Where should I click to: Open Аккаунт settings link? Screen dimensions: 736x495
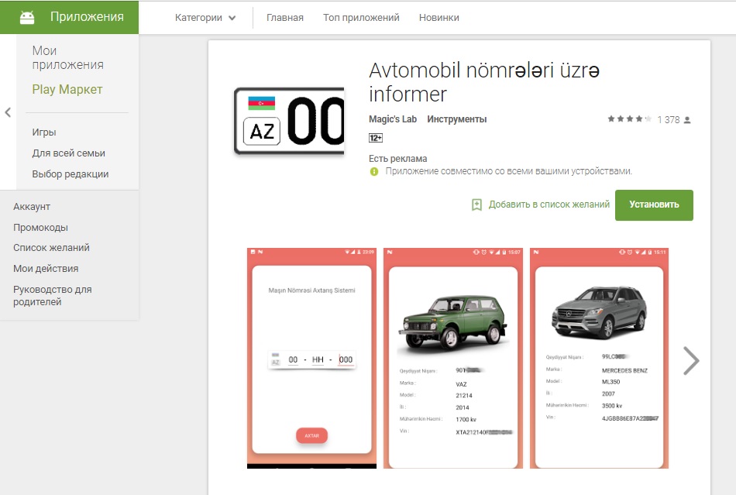coord(32,207)
